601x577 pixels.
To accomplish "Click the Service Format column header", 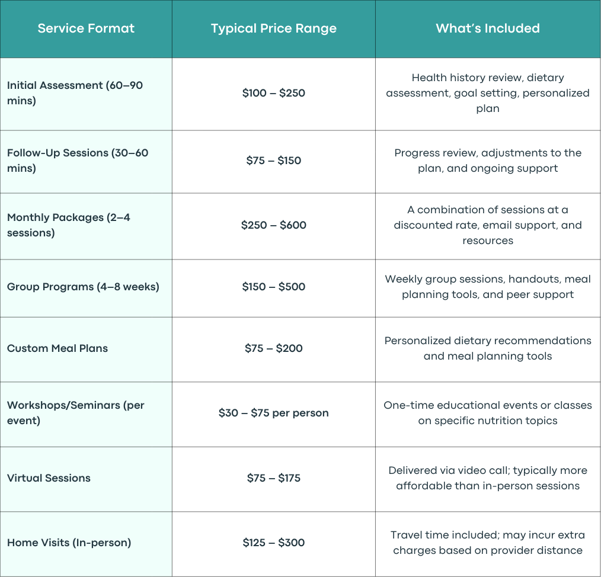I will point(86,28).
